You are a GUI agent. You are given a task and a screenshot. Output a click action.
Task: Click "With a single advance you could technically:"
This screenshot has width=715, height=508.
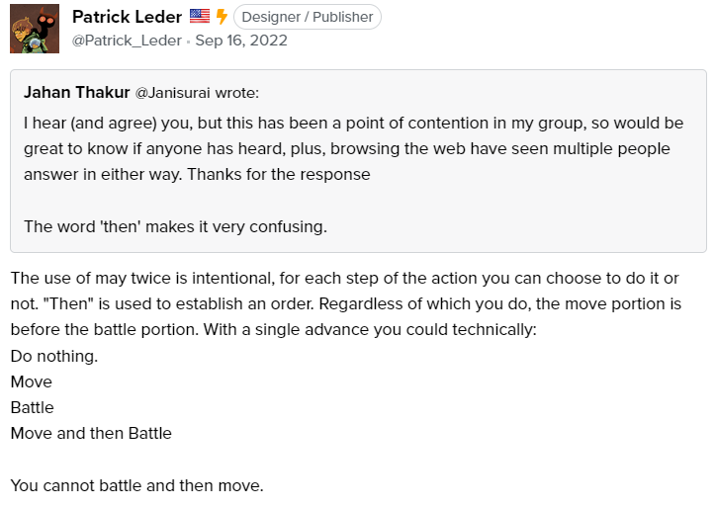coord(370,330)
